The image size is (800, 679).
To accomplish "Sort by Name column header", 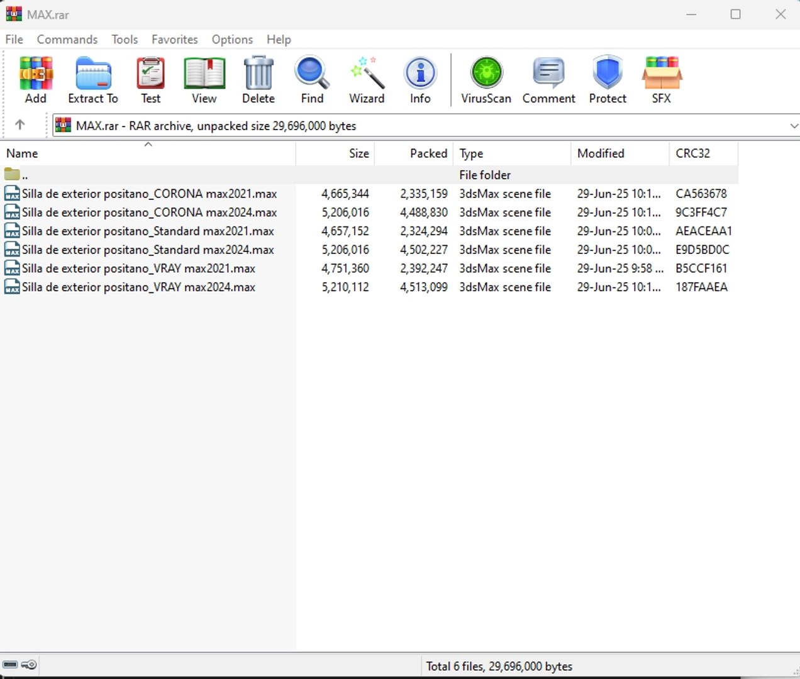I will click(x=148, y=153).
